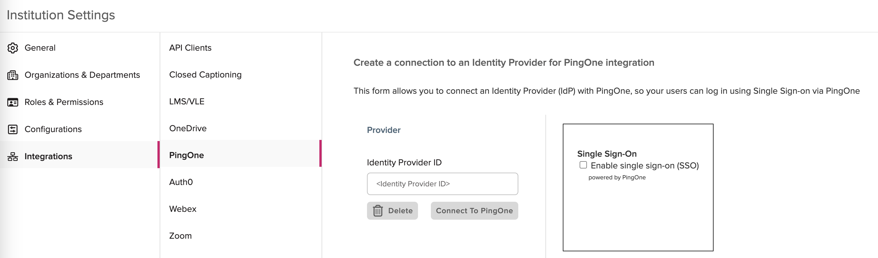The height and width of the screenshot is (258, 878).
Task: Open the Zoom integration page
Action: click(180, 236)
